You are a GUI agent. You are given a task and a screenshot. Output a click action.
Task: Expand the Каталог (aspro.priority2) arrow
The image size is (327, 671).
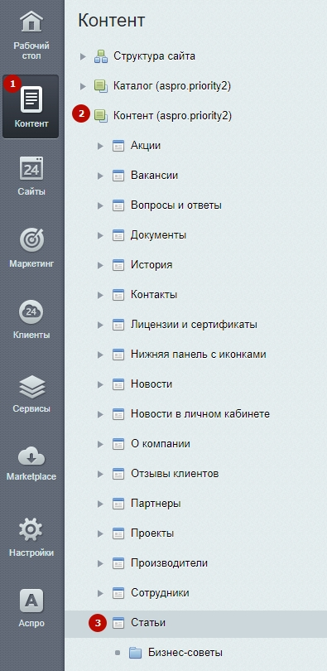(83, 86)
